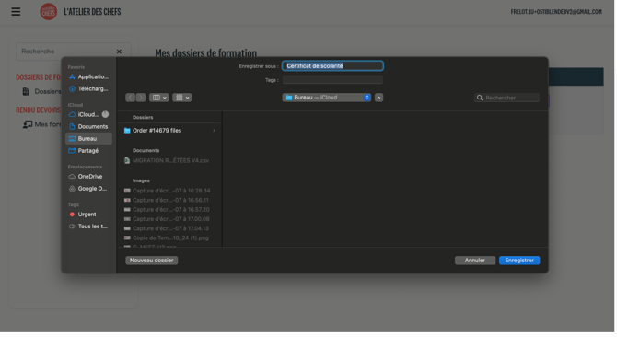Open Partagé in the sidebar
The height and width of the screenshot is (337, 617).
[x=89, y=151]
